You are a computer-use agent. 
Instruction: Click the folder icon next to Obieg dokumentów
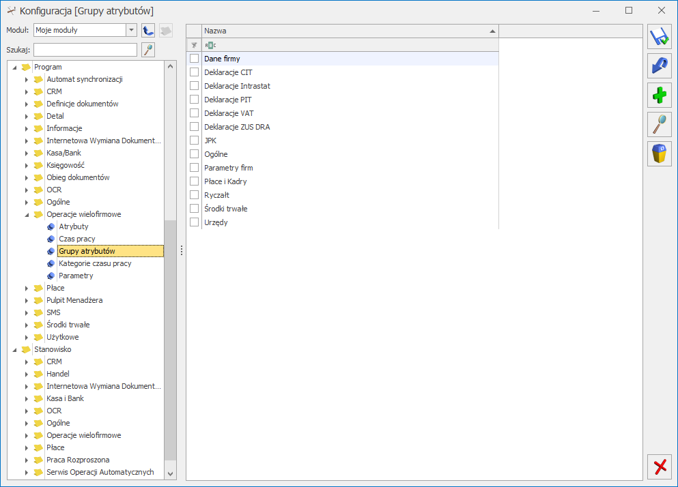pos(39,177)
